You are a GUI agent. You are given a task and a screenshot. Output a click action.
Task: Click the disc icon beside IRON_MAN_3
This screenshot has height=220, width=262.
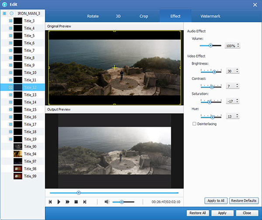pos(11,14)
